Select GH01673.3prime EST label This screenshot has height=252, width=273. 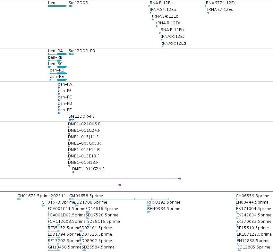click(x=58, y=202)
